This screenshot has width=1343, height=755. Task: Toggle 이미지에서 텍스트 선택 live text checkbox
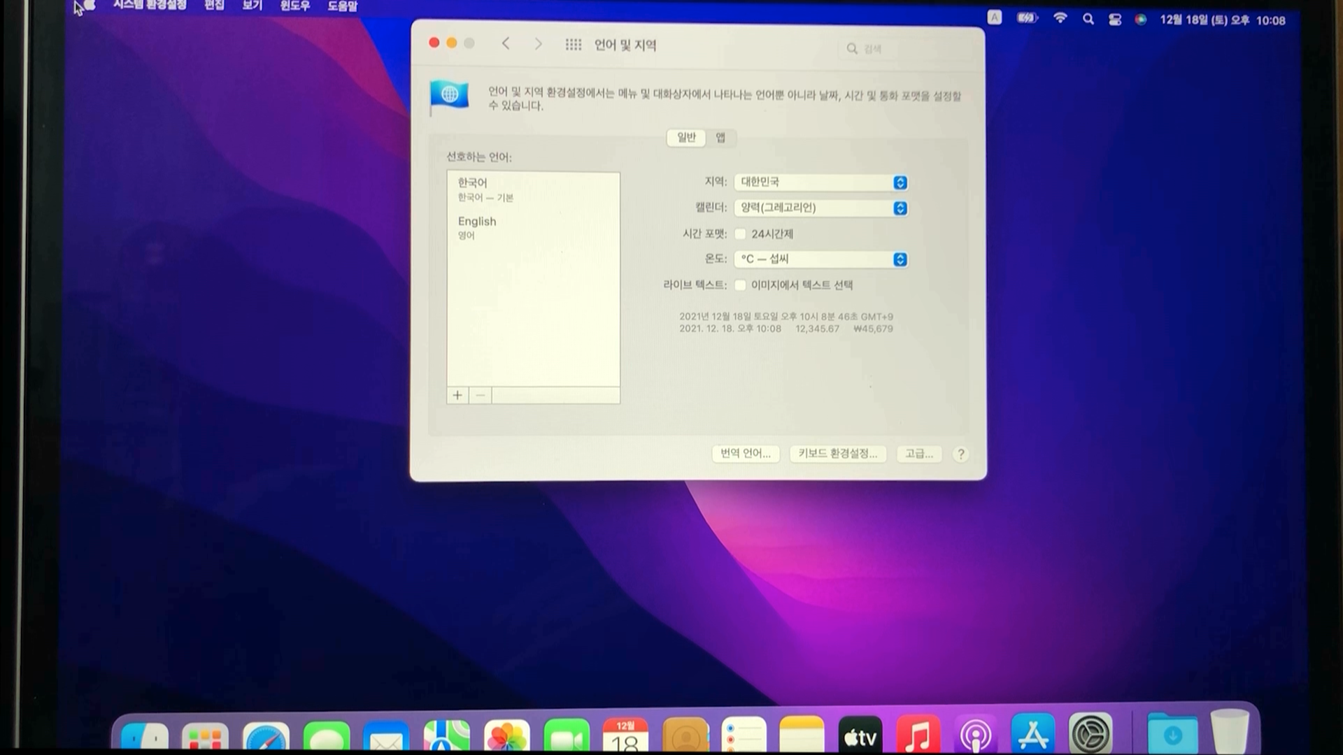pyautogui.click(x=740, y=285)
